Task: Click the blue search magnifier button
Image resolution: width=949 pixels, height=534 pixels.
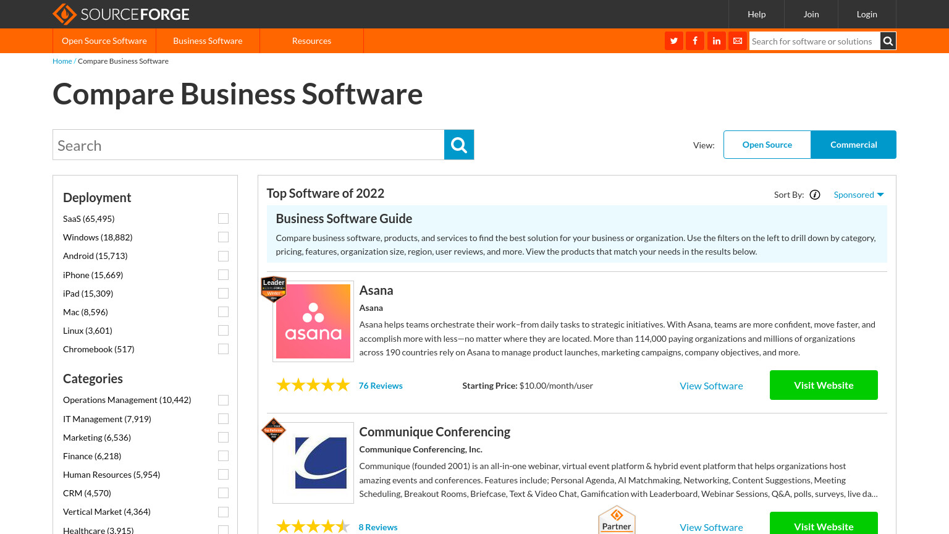Action: coord(459,145)
